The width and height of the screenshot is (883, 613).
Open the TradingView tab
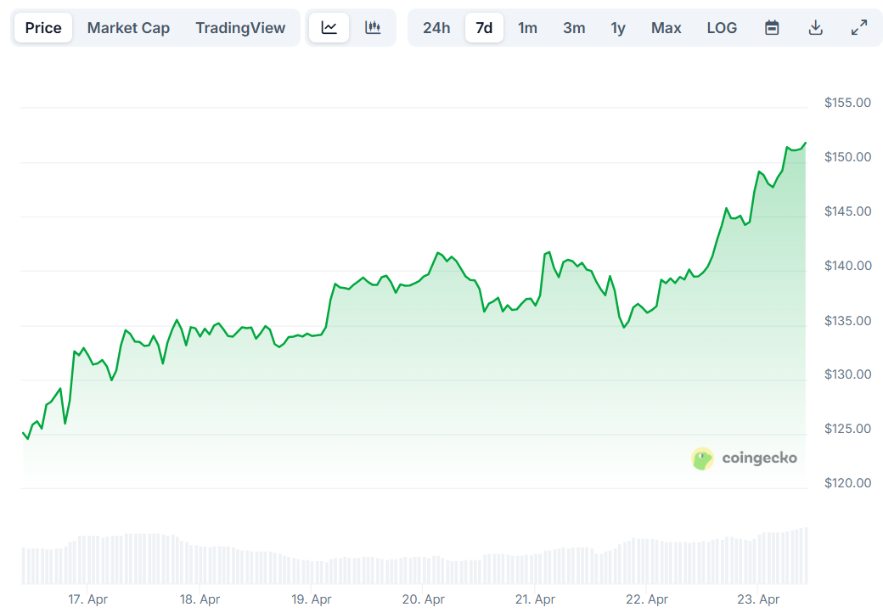tap(240, 28)
